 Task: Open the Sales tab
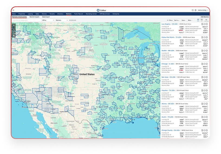[x=37, y=14]
